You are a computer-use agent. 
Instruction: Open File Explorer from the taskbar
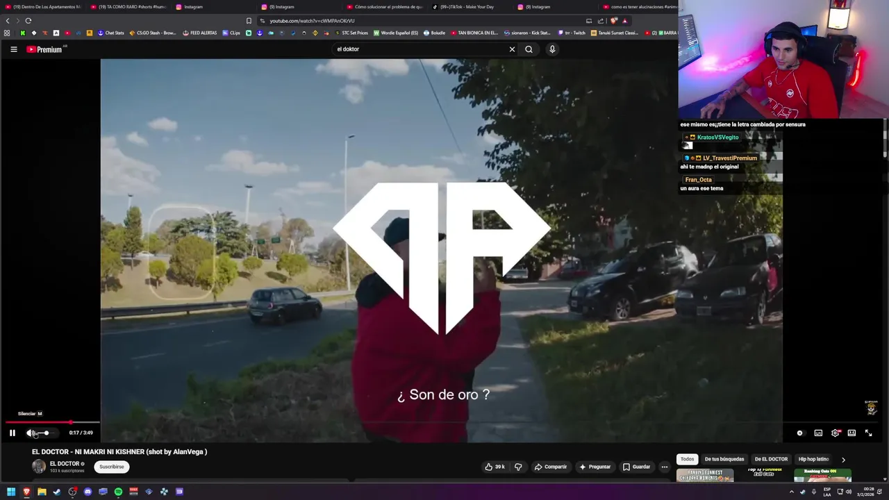[42, 492]
